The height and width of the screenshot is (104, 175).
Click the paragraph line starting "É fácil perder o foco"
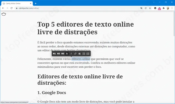coord(85,43)
